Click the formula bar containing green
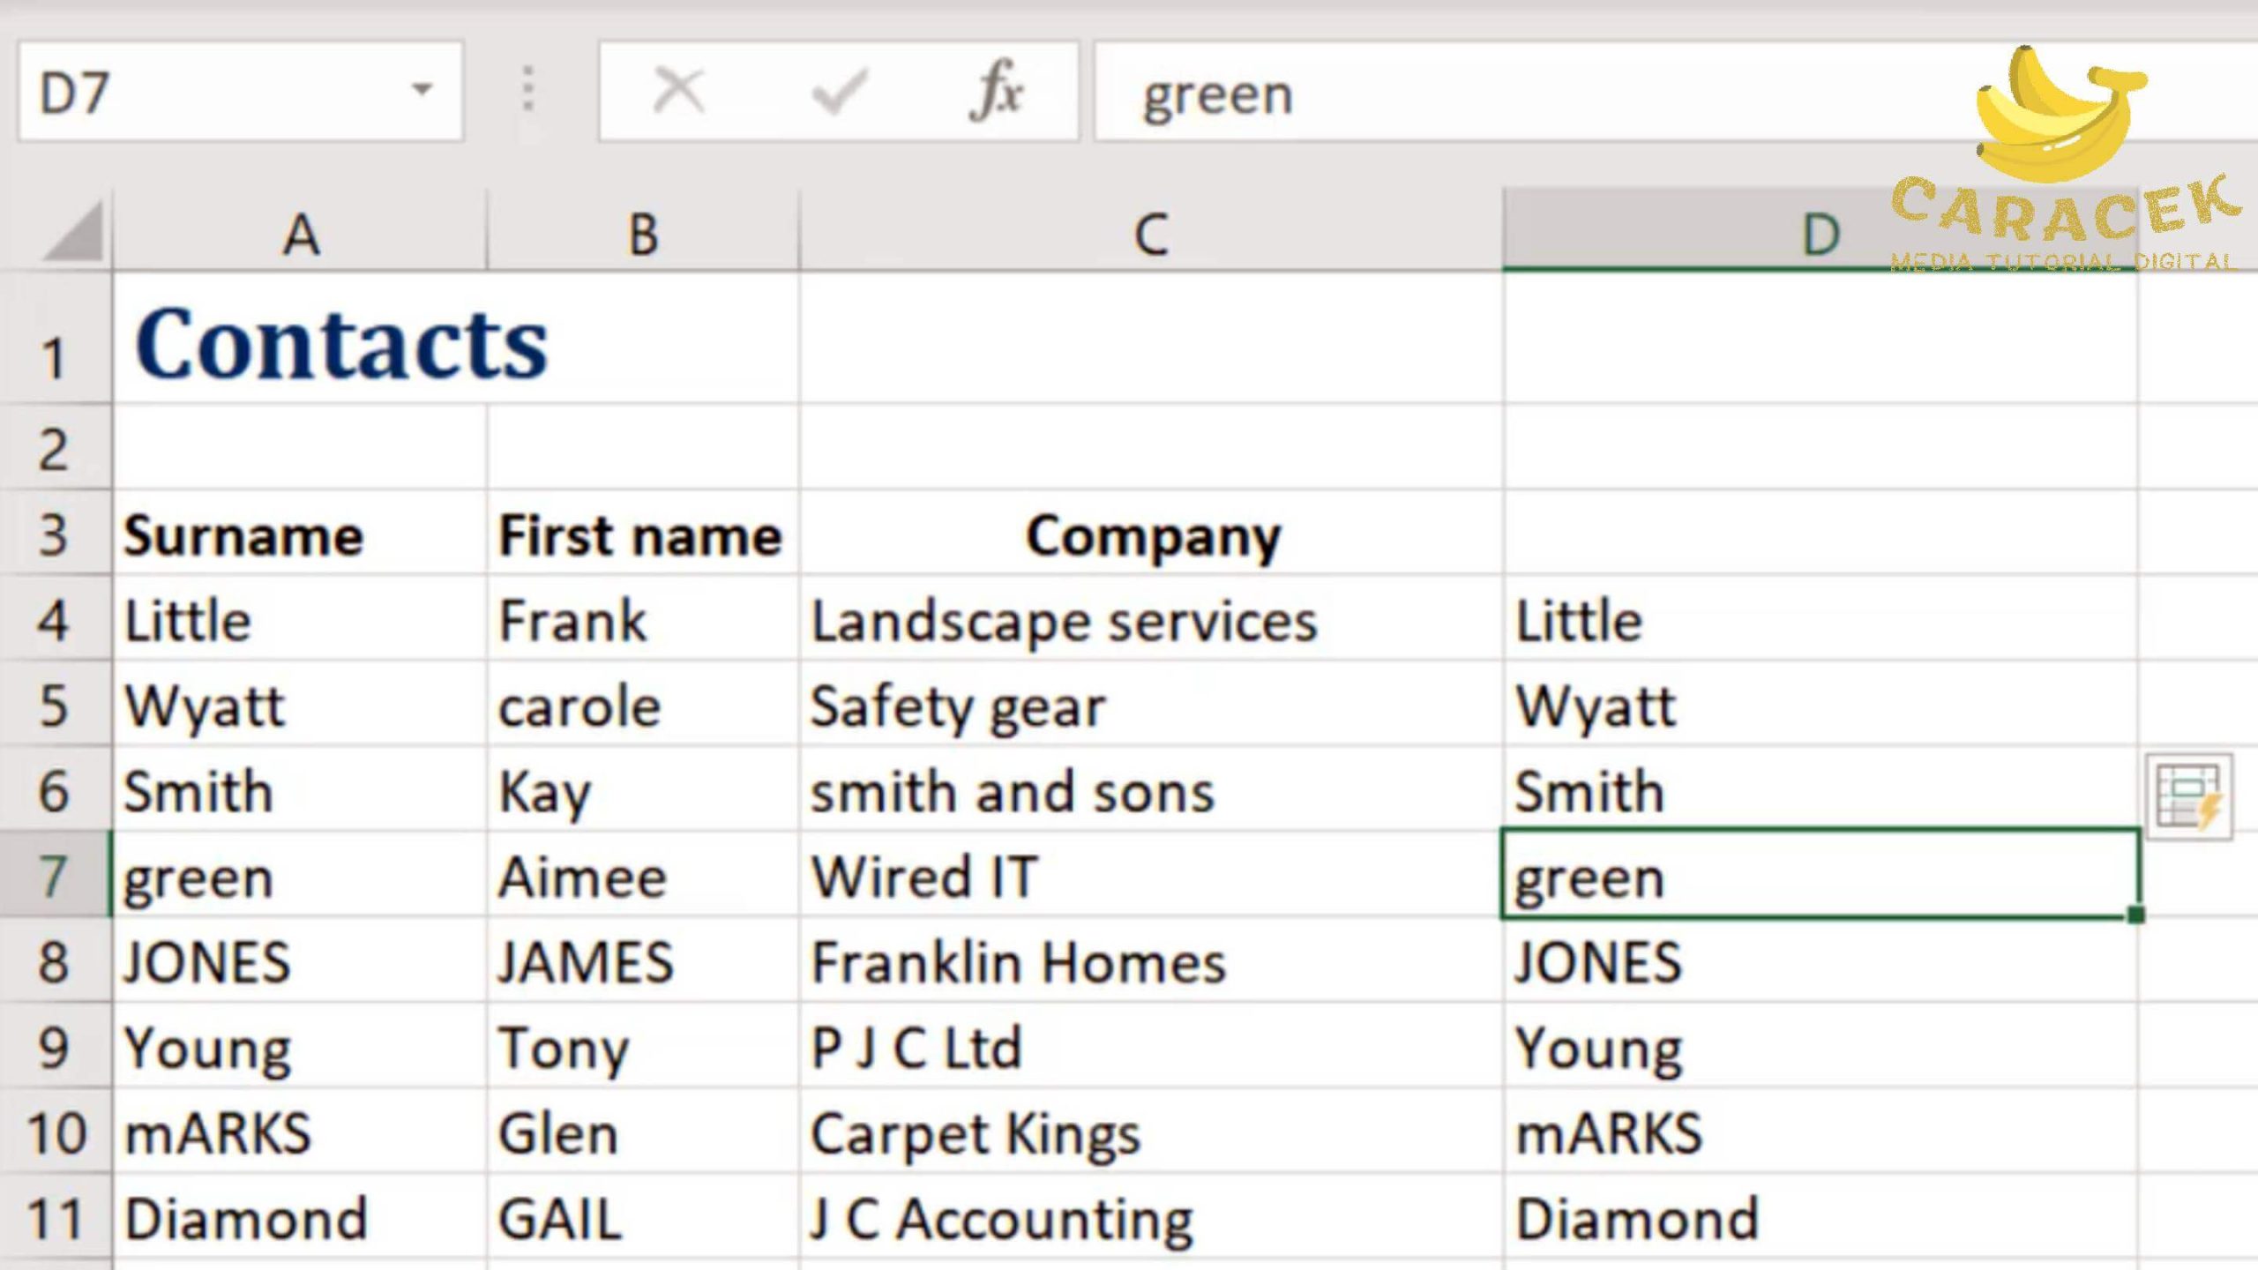The width and height of the screenshot is (2258, 1270). pos(1676,91)
